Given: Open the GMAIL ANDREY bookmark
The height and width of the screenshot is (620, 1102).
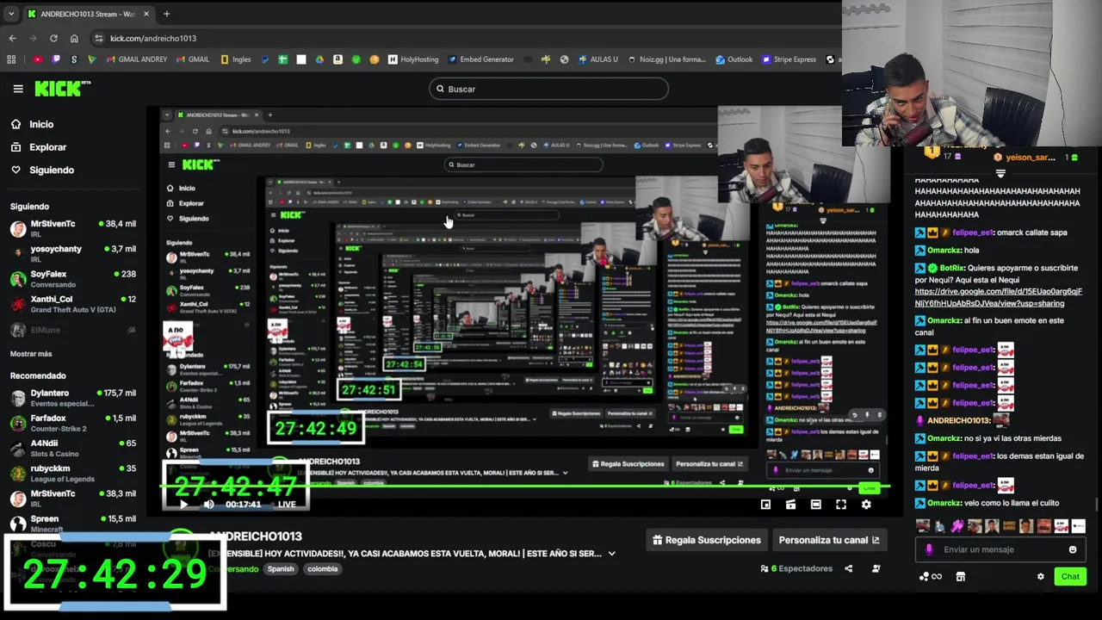Looking at the screenshot, I should [x=137, y=59].
